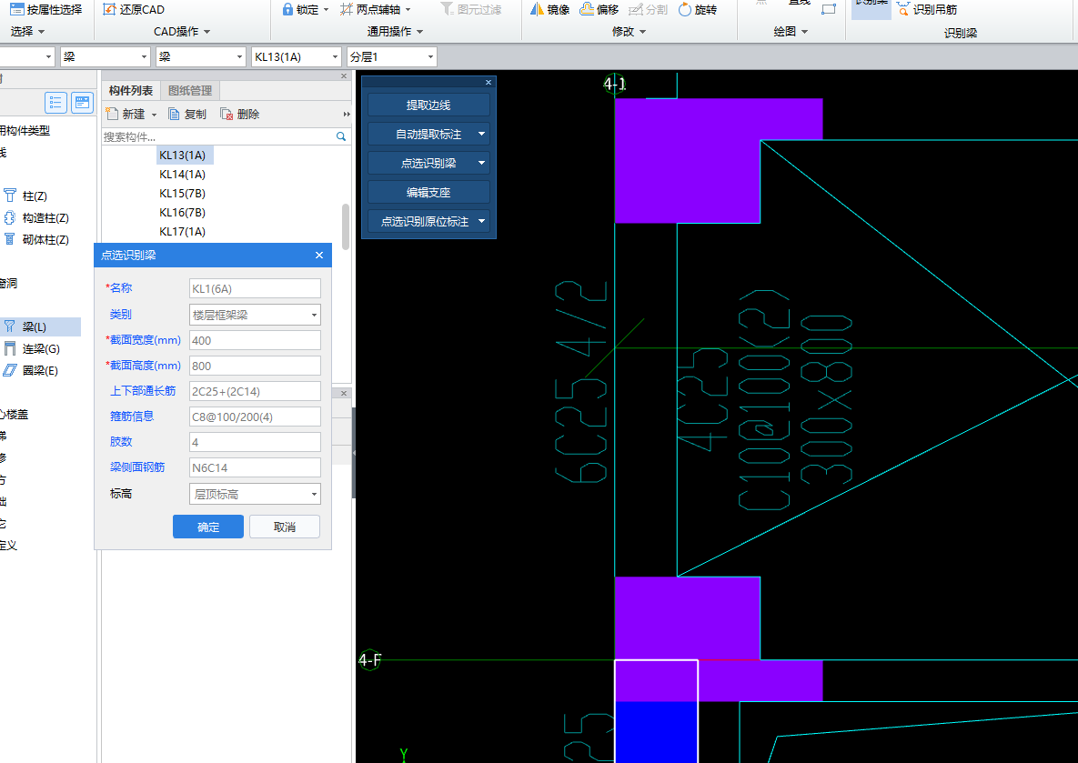Select the 偏移 offset tool
Screen dimensions: 1078x763
[599, 9]
